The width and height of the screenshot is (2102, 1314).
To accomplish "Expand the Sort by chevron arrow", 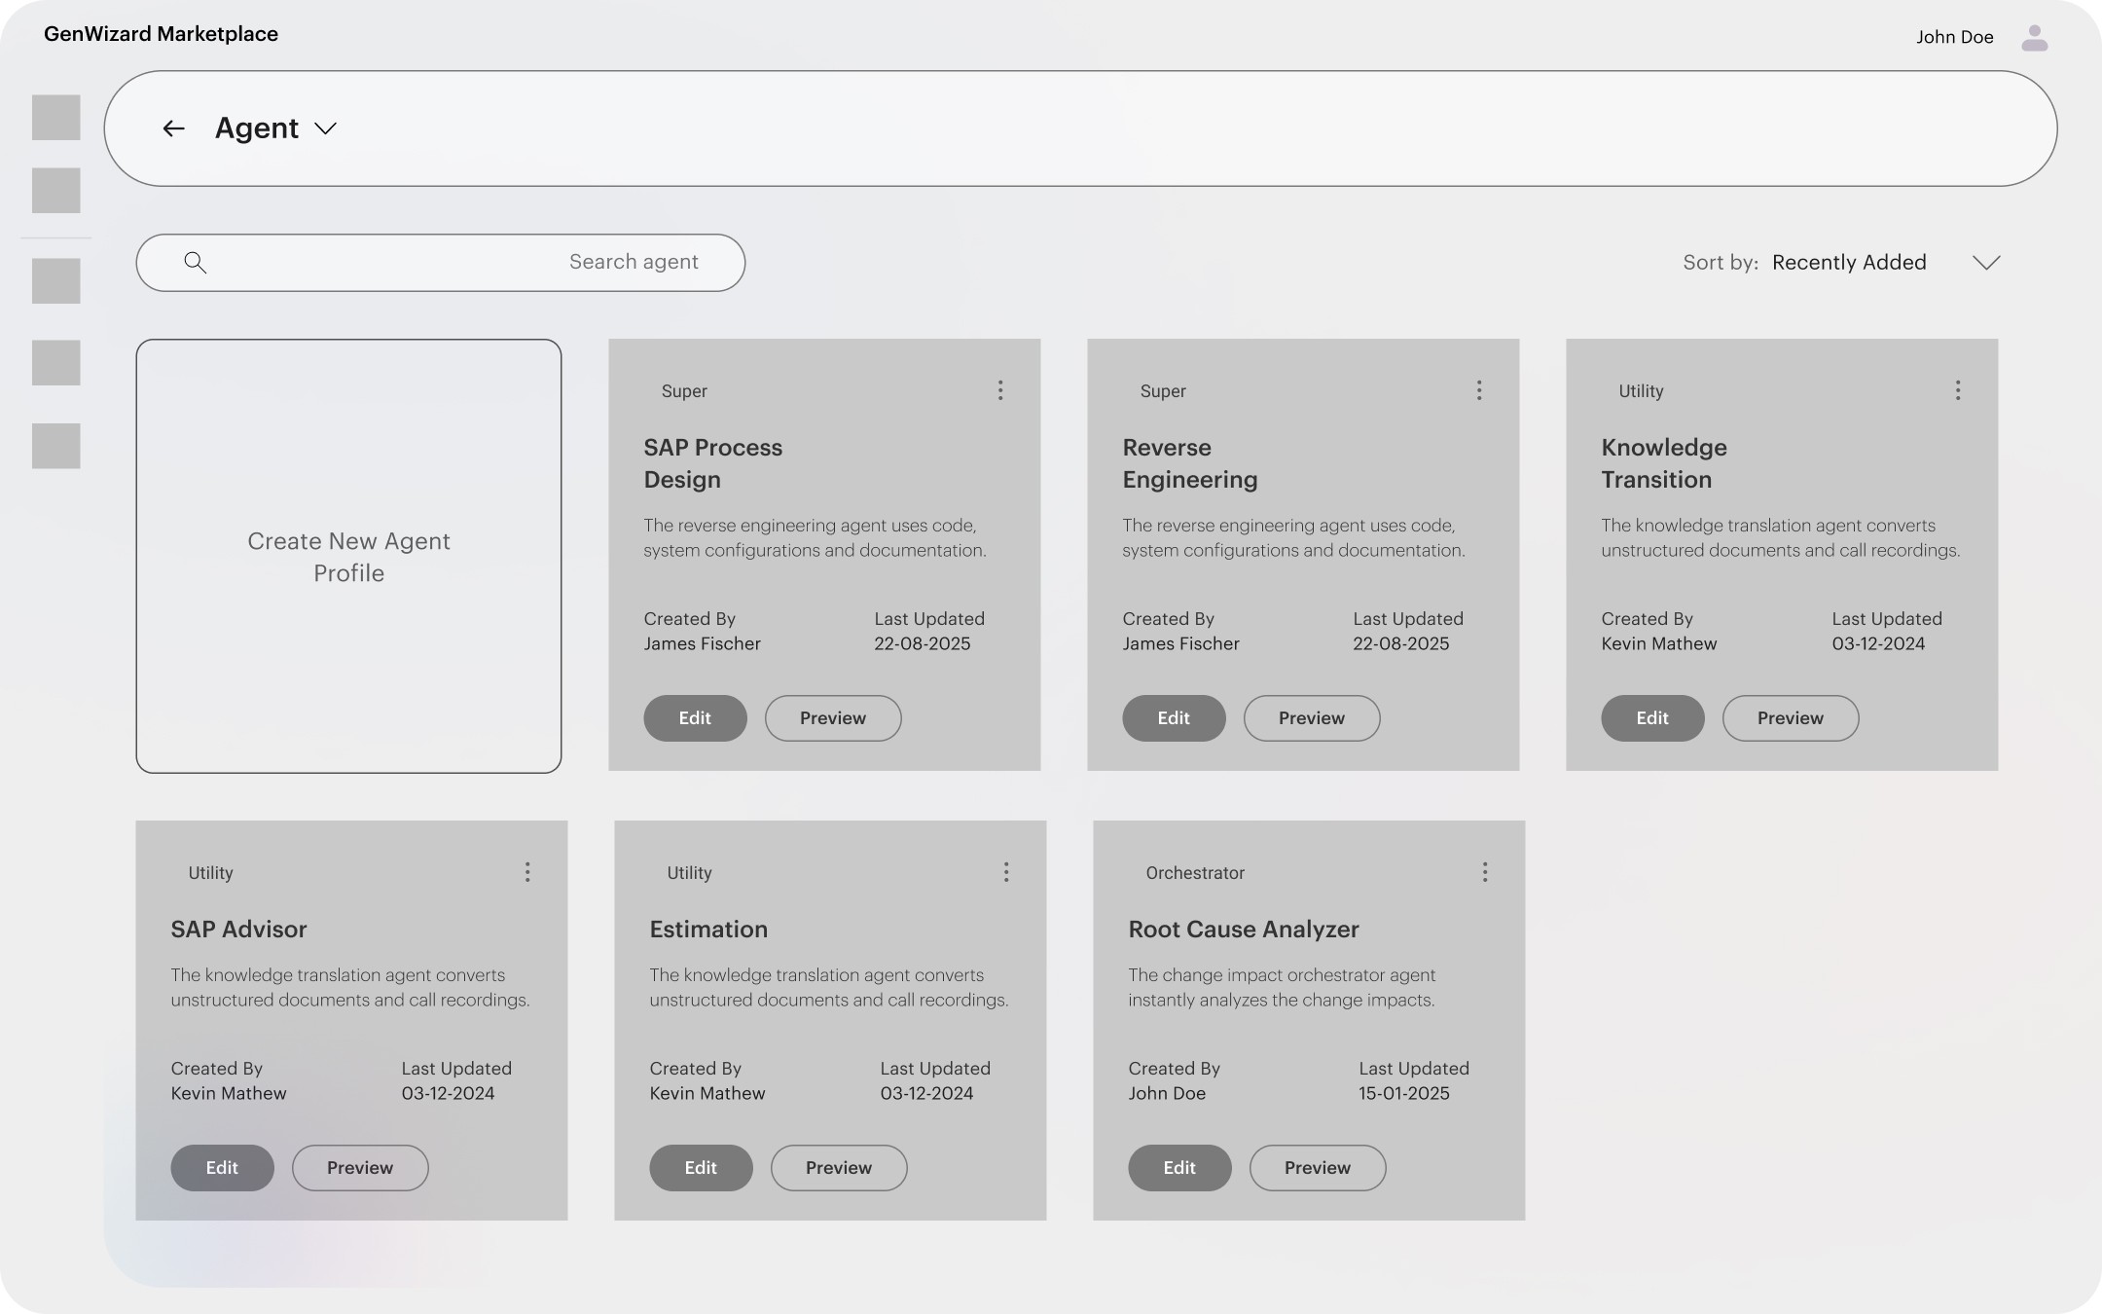I will click(x=1985, y=263).
